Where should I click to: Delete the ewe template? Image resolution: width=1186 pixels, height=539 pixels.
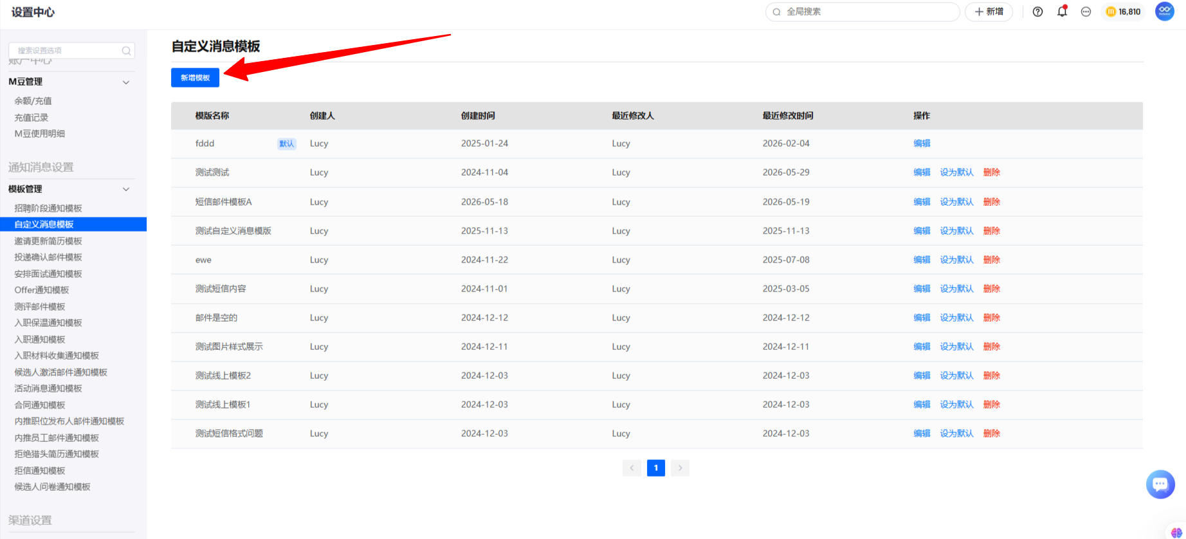coord(992,260)
